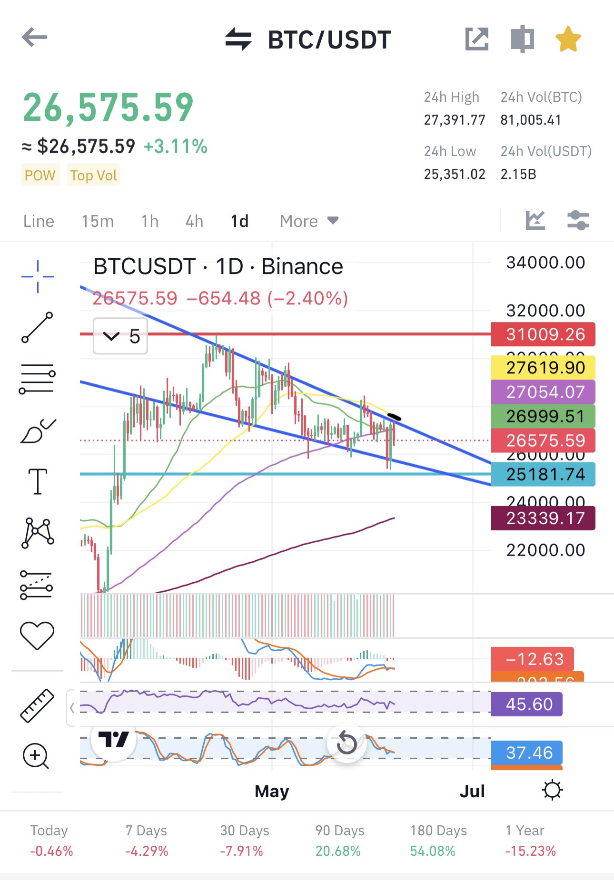Expand the indicator legend showing 5

(x=120, y=336)
